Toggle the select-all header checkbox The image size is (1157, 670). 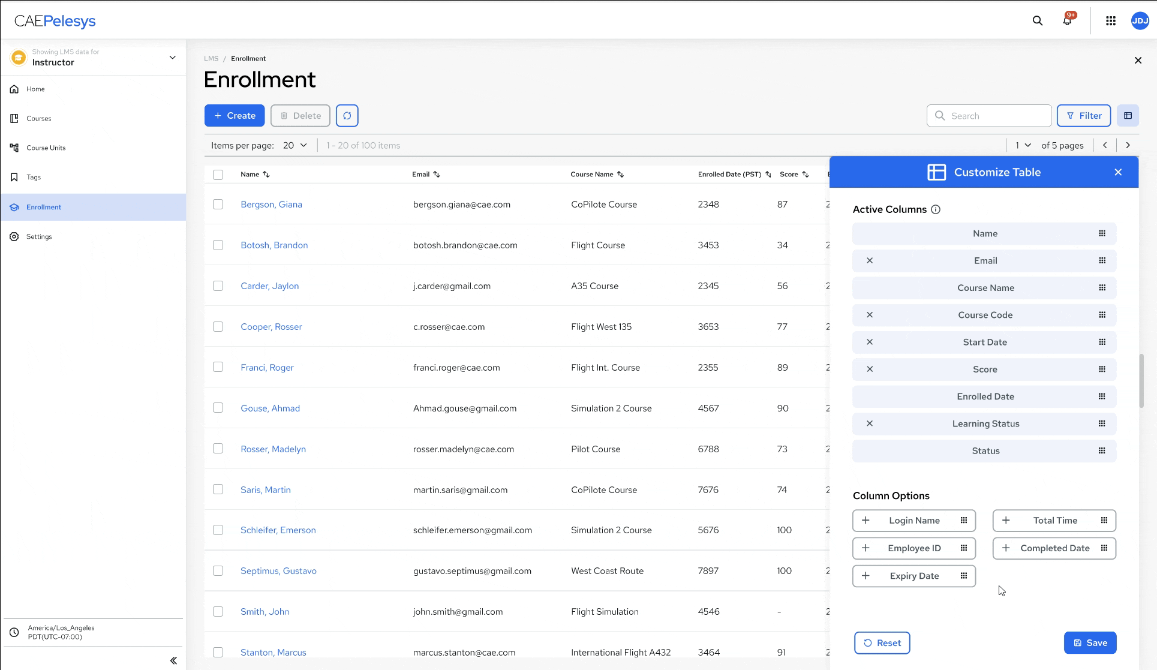(218, 175)
